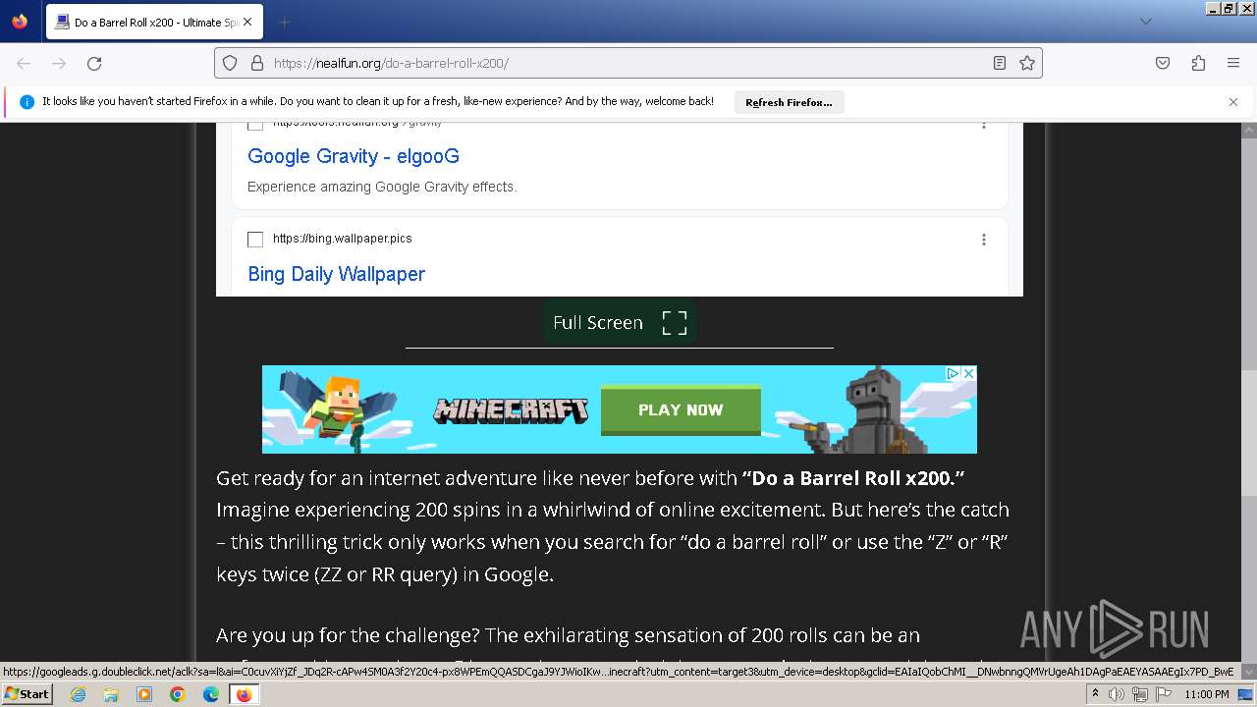Open the Google Gravity - elgooG link

pyautogui.click(x=354, y=156)
